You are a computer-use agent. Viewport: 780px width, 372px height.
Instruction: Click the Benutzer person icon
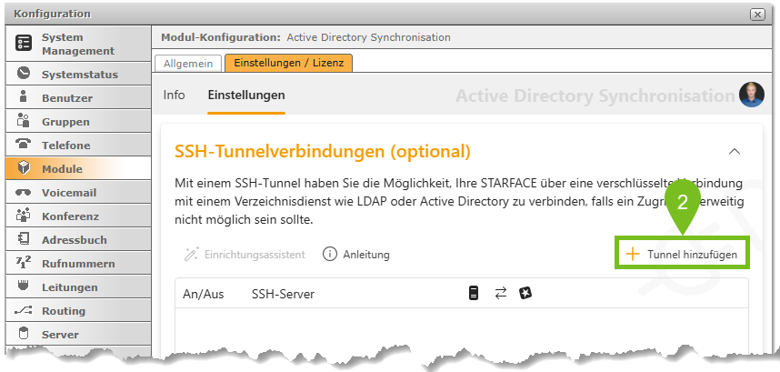[24, 97]
